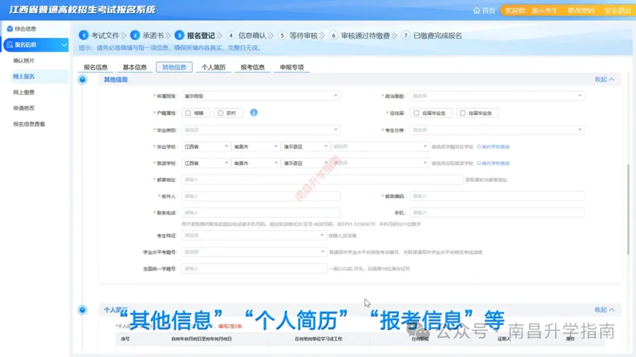Open the 考生特征 dropdown
The image size is (636, 357).
(x=254, y=235)
